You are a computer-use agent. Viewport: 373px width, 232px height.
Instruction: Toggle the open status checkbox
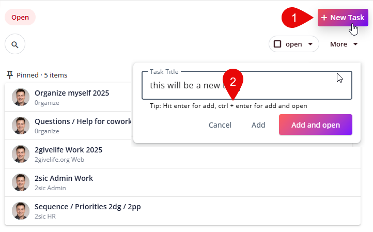[x=277, y=44]
